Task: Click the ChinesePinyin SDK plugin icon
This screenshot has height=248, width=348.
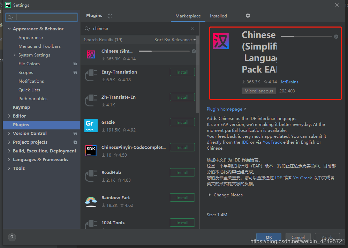Action: 91,151
